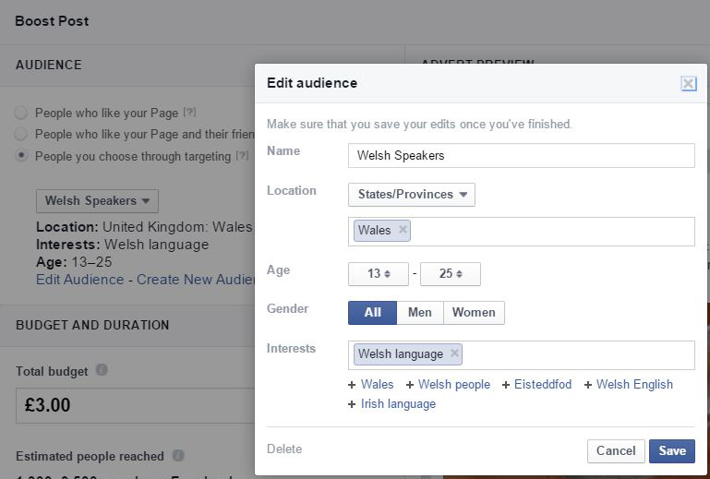Screen dimensions: 710x479
Task: Open the minimum age 13 selector
Action: click(379, 274)
